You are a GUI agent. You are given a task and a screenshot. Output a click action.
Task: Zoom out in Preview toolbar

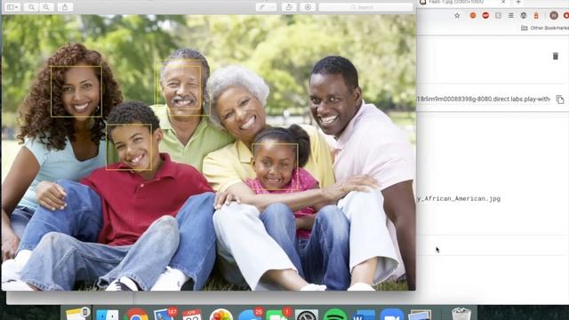click(x=32, y=7)
